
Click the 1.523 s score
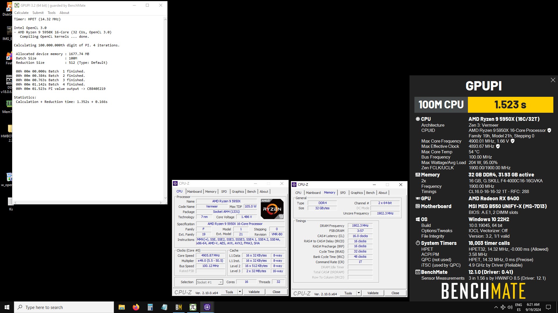(510, 105)
